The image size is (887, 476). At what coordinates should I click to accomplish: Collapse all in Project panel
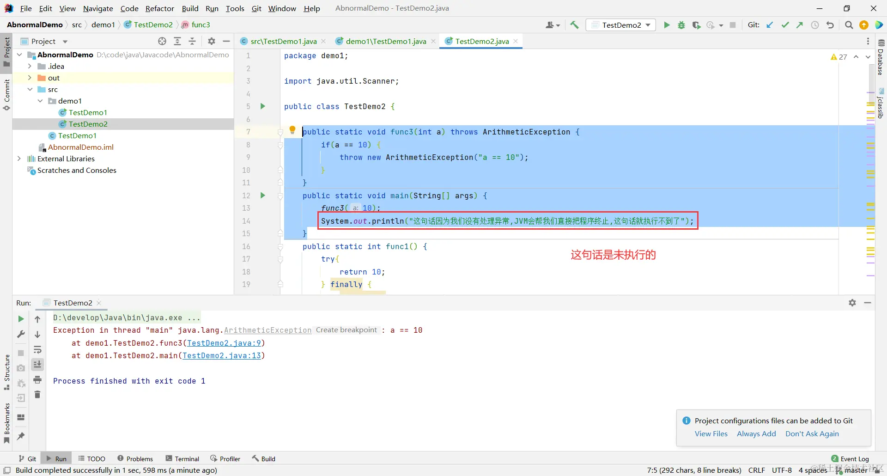pos(192,41)
